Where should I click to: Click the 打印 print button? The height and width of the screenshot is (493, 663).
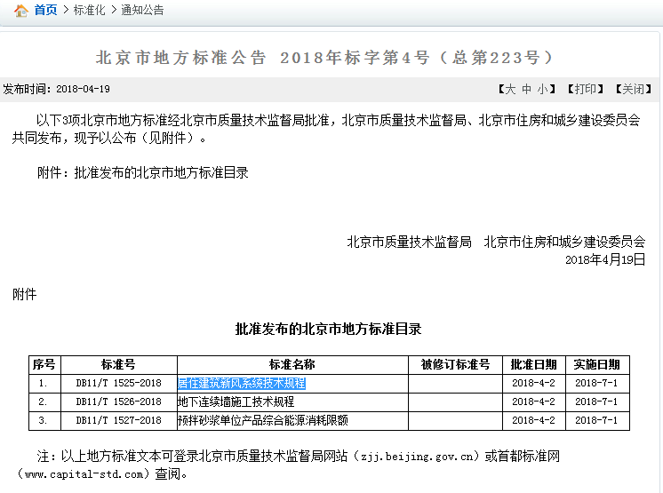(584, 89)
